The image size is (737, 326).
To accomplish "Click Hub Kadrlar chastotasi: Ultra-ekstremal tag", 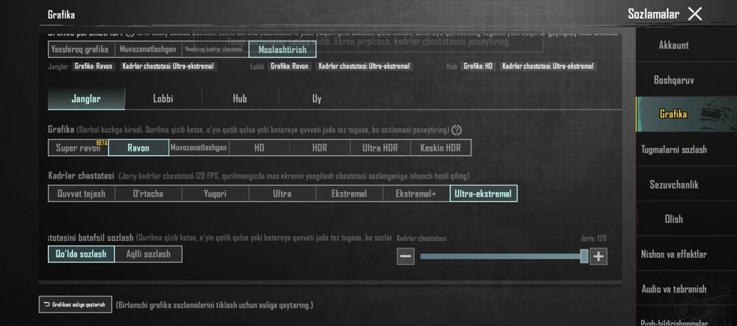I will pyautogui.click(x=548, y=66).
